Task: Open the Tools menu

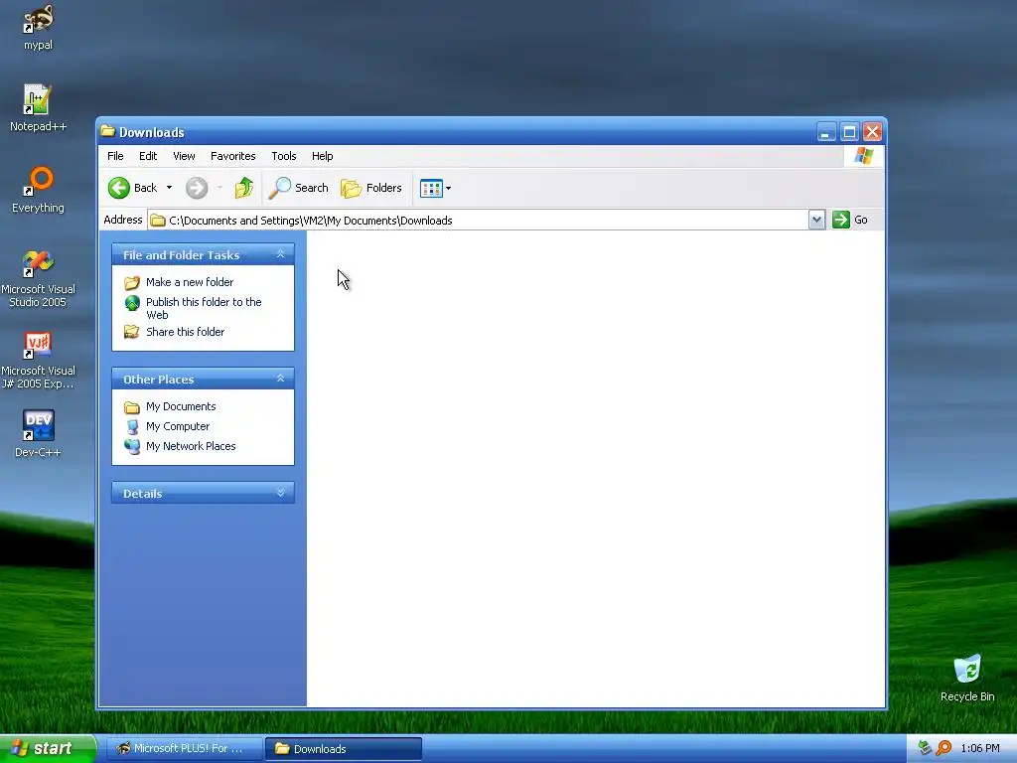Action: tap(283, 156)
